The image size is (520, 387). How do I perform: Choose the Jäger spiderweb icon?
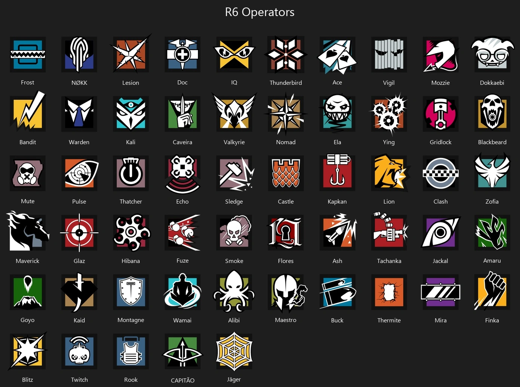coord(234,352)
